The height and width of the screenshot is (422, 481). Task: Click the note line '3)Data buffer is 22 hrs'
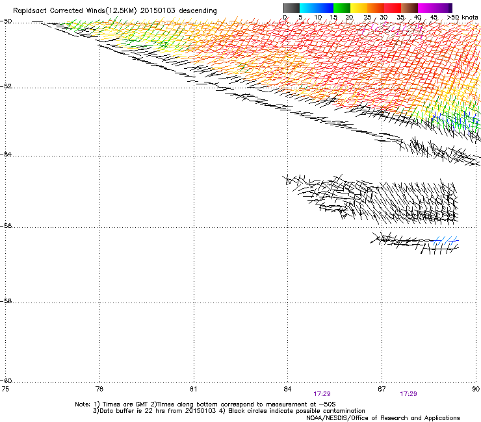pos(229,411)
